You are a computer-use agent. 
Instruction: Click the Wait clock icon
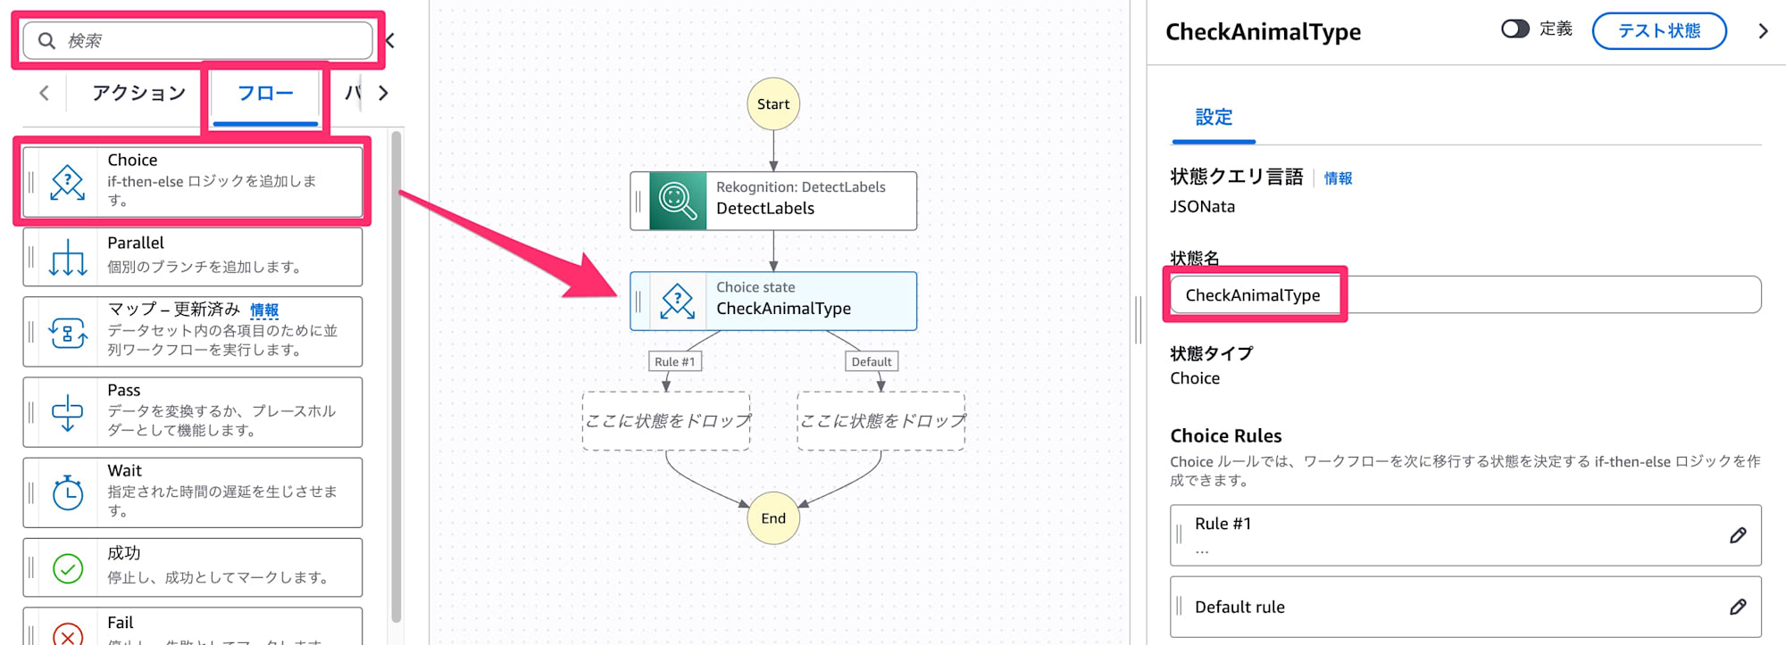(68, 492)
